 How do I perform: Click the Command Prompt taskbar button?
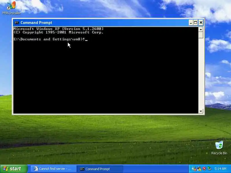coord(100,169)
